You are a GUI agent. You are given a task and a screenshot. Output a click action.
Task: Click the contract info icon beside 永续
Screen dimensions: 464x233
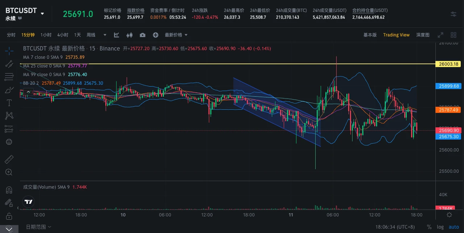[x=20, y=18]
